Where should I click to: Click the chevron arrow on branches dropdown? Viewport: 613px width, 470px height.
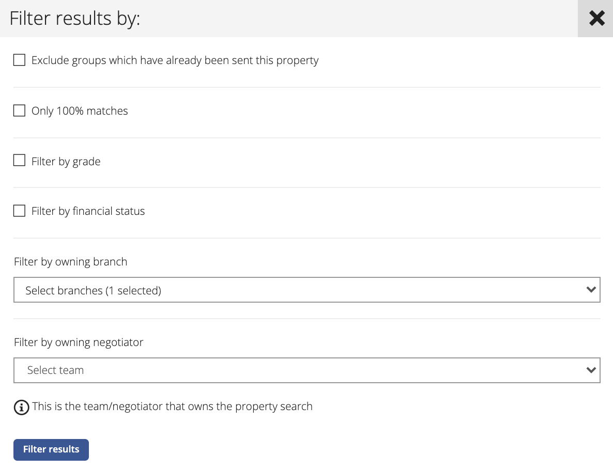591,290
